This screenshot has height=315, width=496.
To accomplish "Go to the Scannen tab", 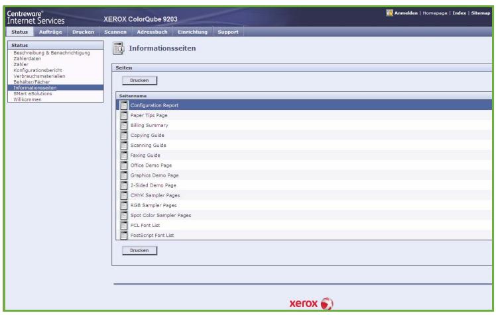I will pyautogui.click(x=115, y=32).
